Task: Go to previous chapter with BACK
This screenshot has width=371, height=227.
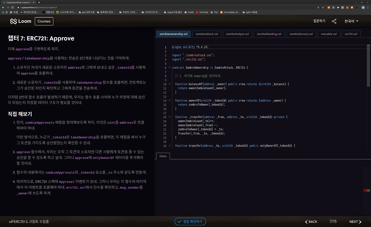Action: tap(311, 222)
